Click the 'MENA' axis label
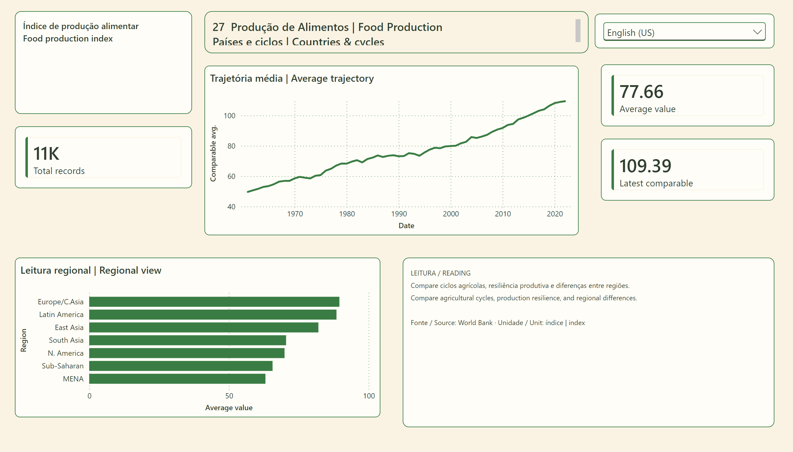 point(73,379)
